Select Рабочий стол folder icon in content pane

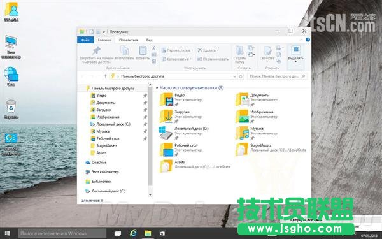click(x=166, y=150)
